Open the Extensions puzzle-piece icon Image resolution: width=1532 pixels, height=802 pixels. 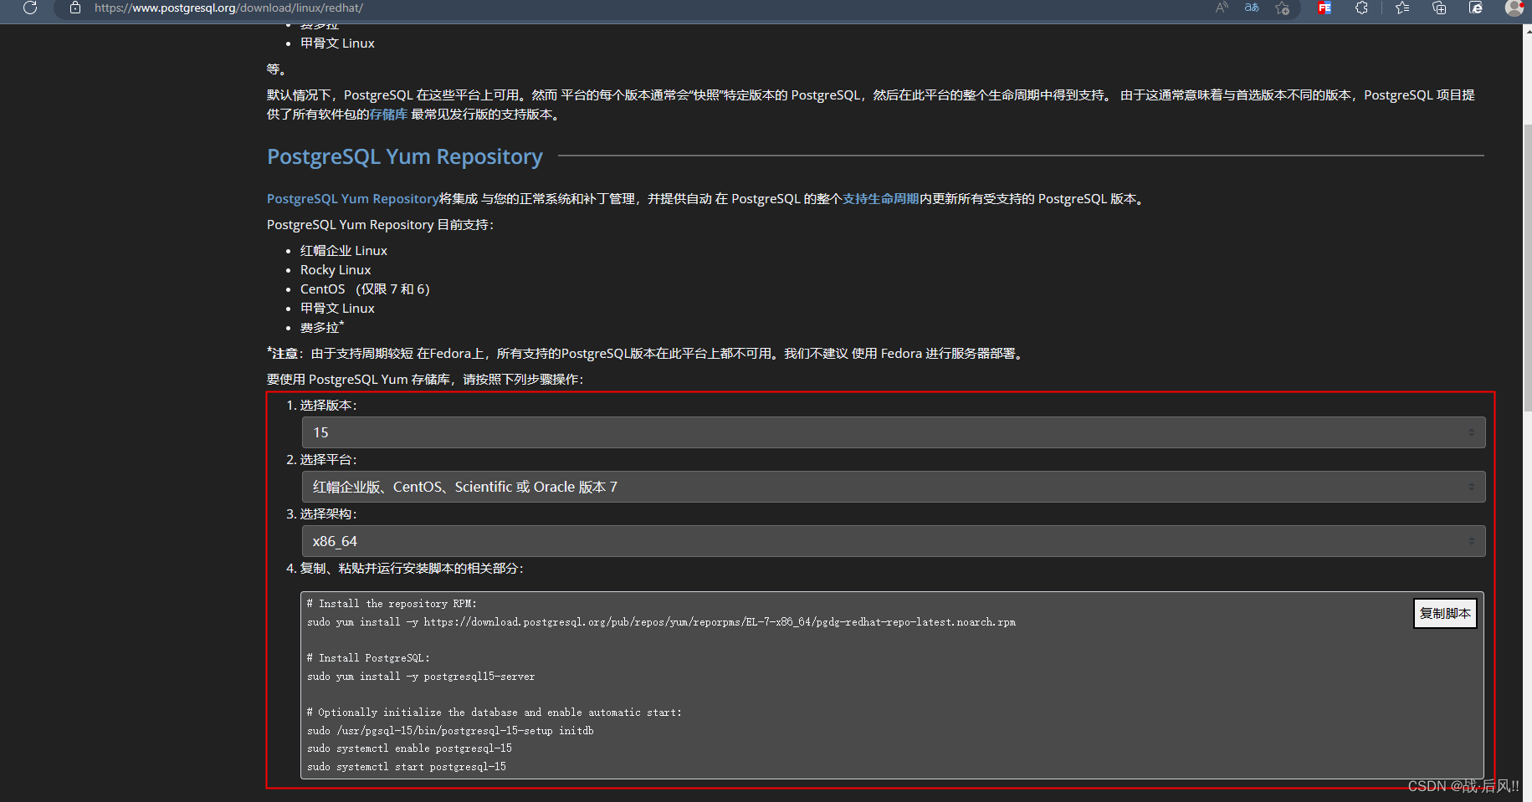coord(1361,8)
